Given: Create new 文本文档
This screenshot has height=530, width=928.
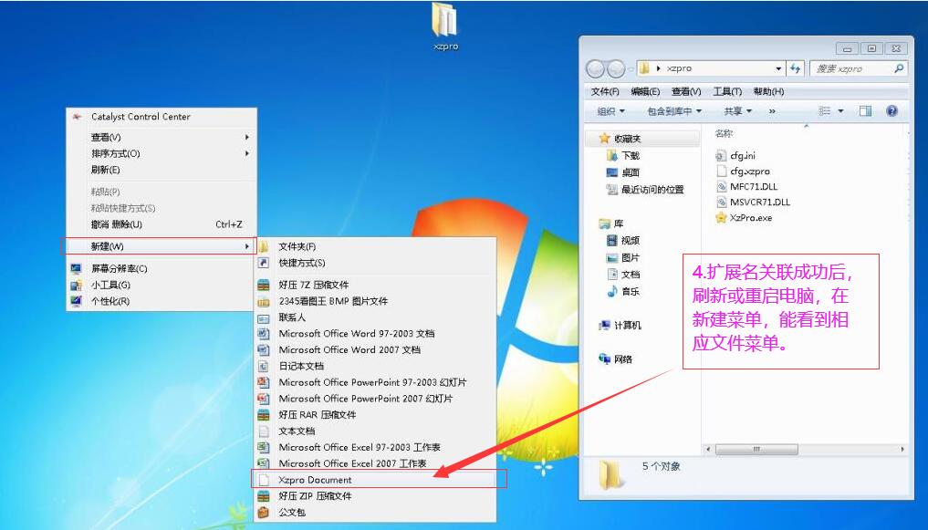Looking at the screenshot, I should click(375, 431).
